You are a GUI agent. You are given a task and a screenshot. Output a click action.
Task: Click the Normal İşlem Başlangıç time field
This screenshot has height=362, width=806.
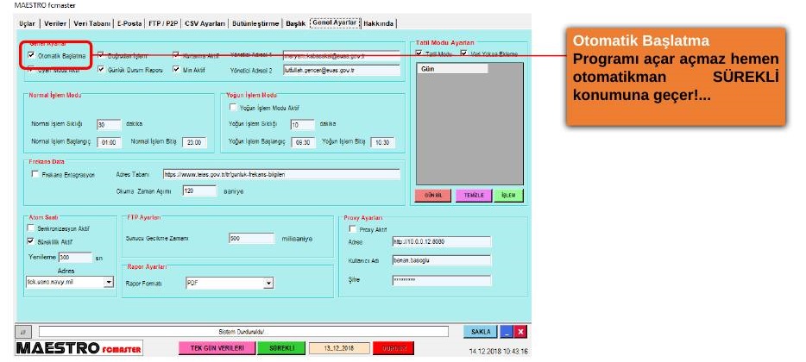[x=109, y=143]
